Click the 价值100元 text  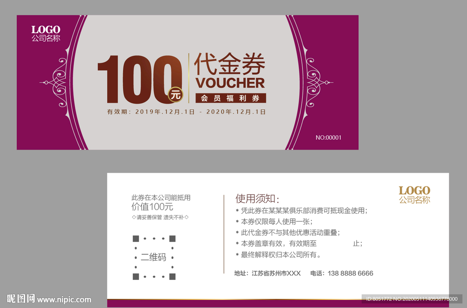(152, 206)
